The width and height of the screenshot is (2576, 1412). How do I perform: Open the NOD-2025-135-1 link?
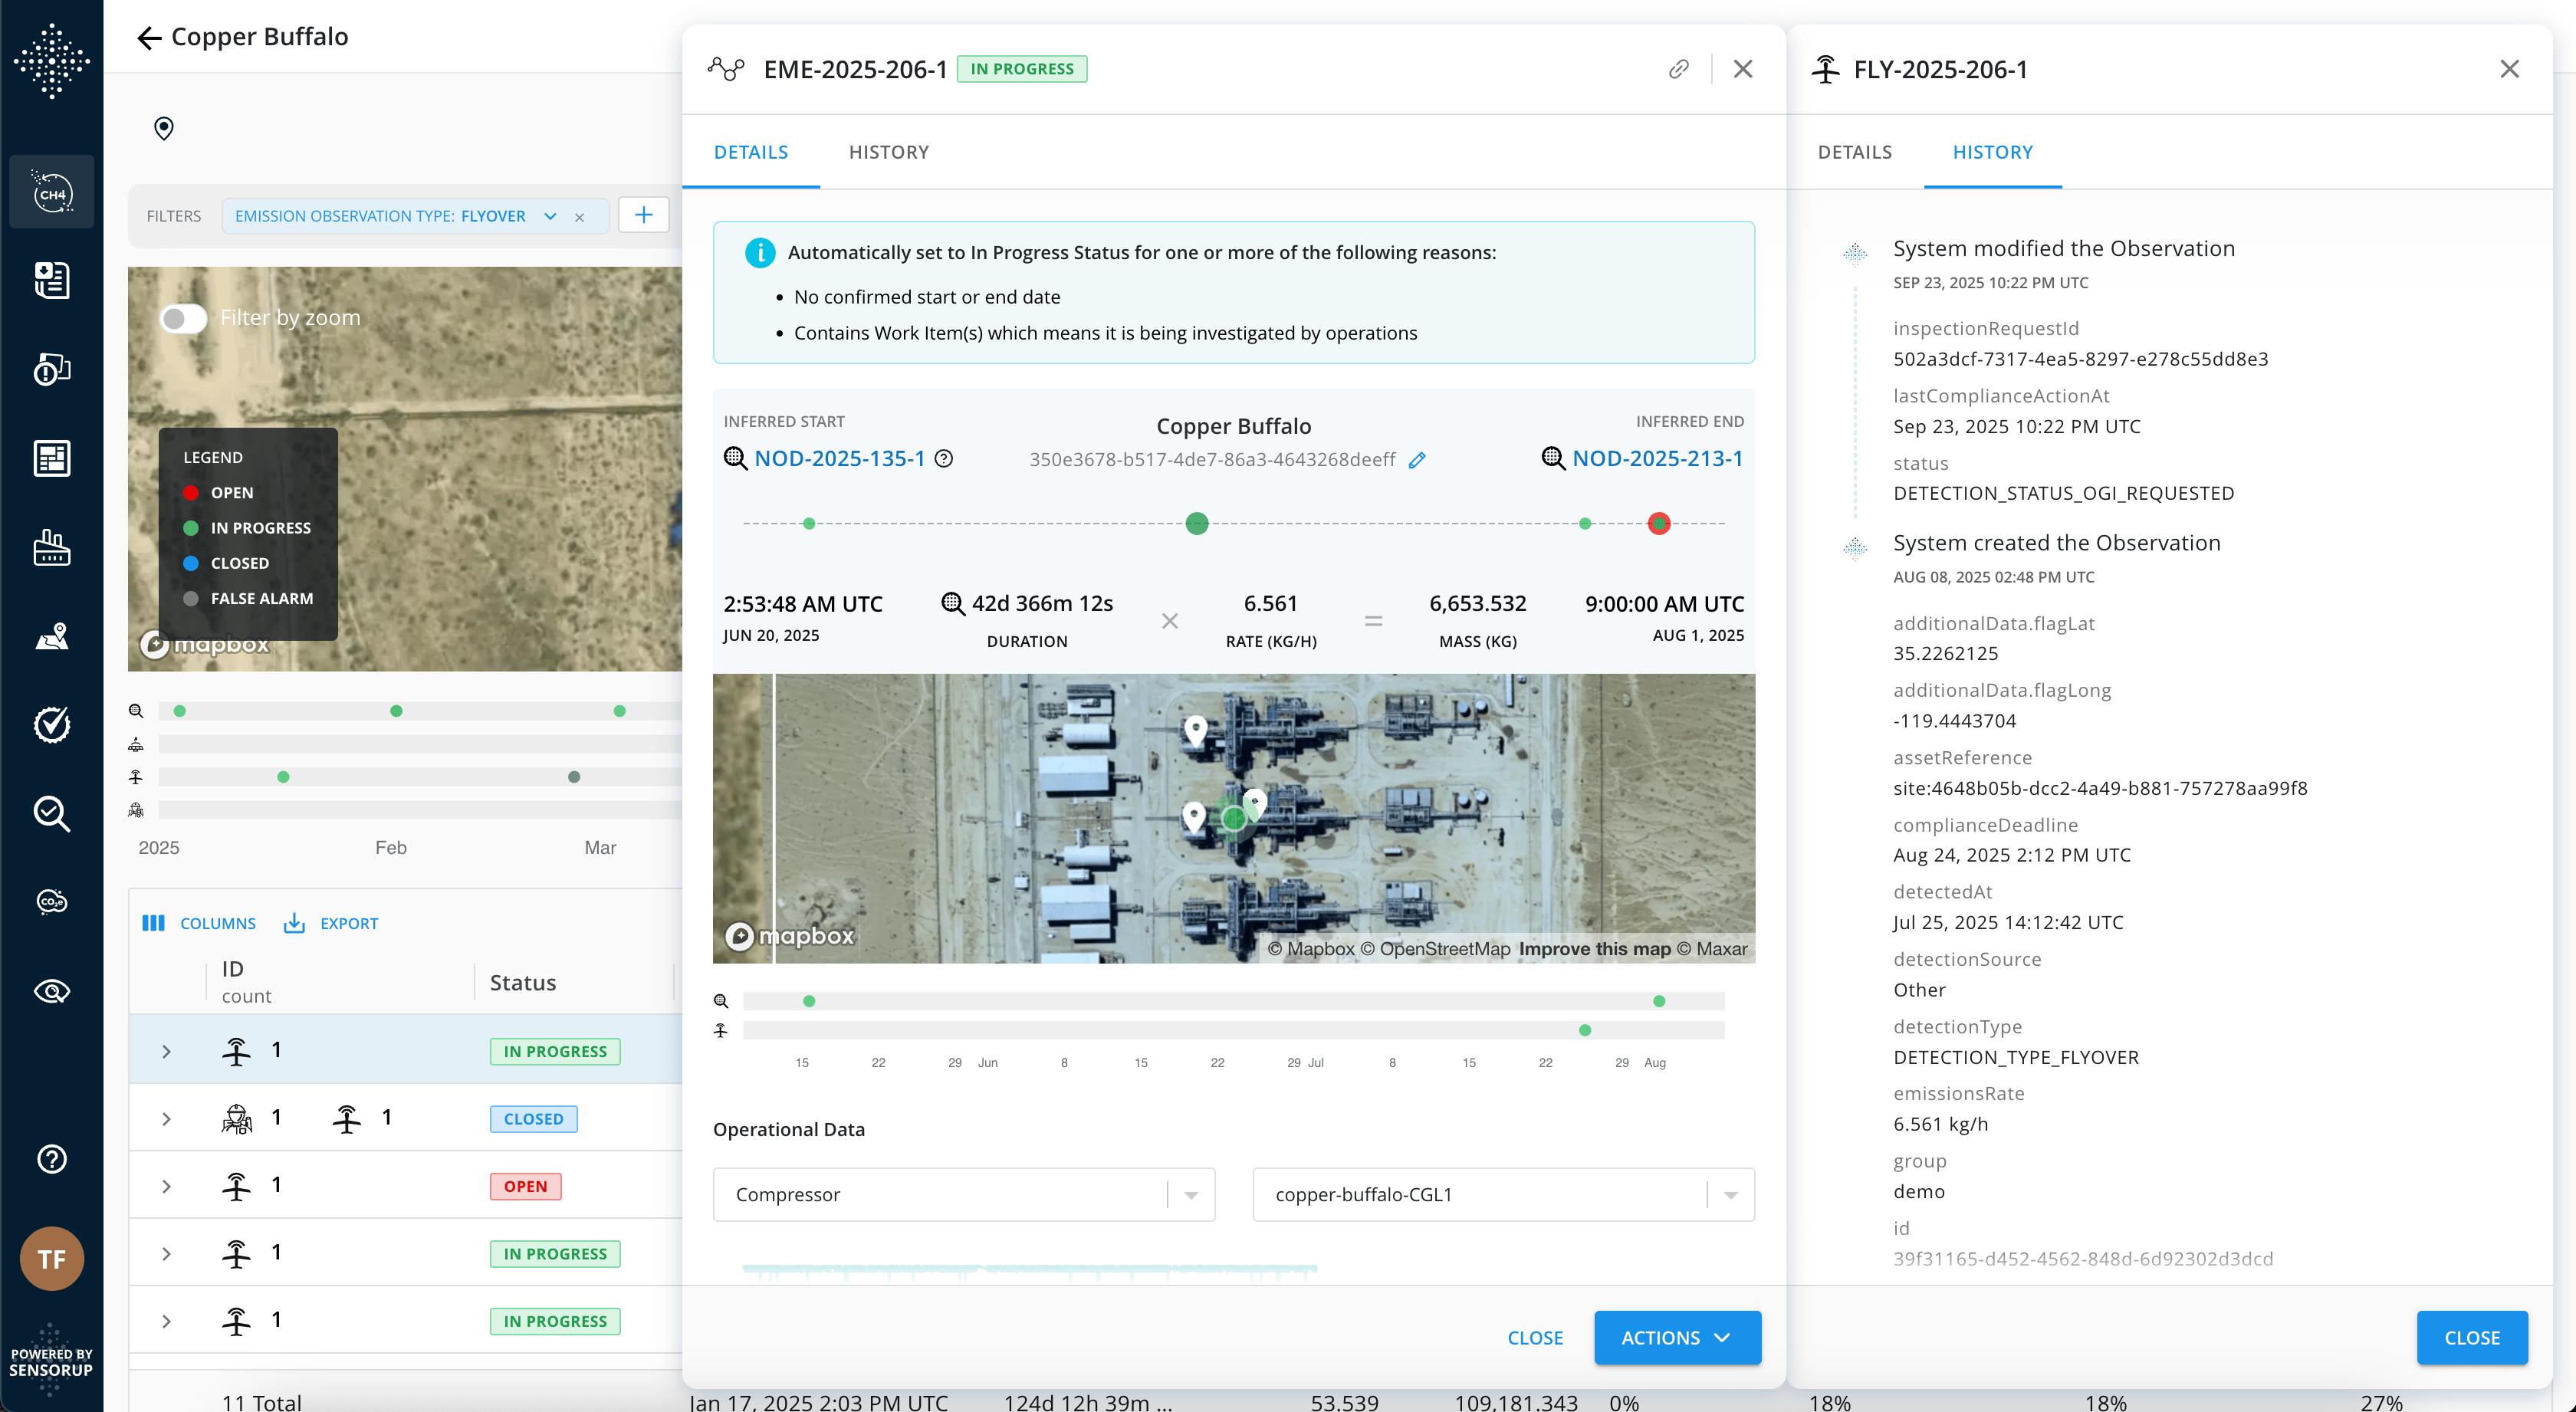tap(839, 458)
